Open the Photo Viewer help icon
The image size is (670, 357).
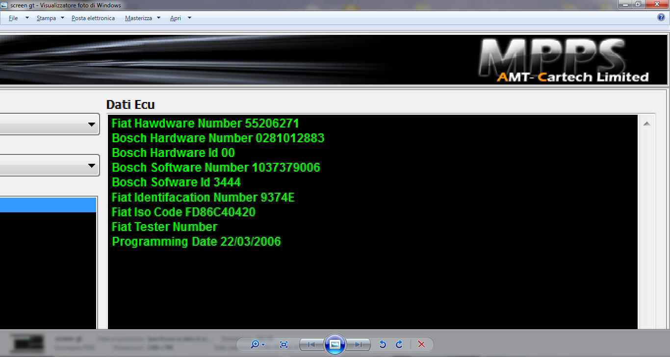pyautogui.click(x=661, y=18)
